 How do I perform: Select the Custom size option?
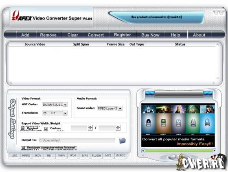[46, 128]
